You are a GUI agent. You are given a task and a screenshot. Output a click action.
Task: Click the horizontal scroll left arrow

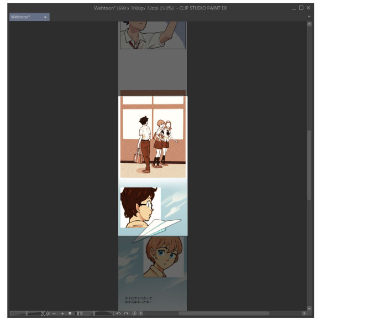[141, 313]
